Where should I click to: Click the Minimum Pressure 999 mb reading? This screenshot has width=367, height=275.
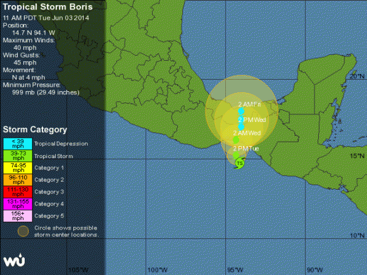click(x=46, y=92)
